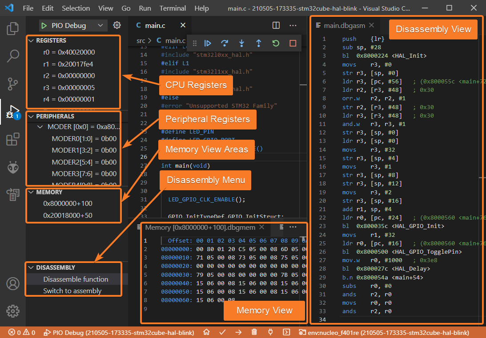This screenshot has height=338, width=486.
Task: Click Switch to assembly
Action: 72,291
